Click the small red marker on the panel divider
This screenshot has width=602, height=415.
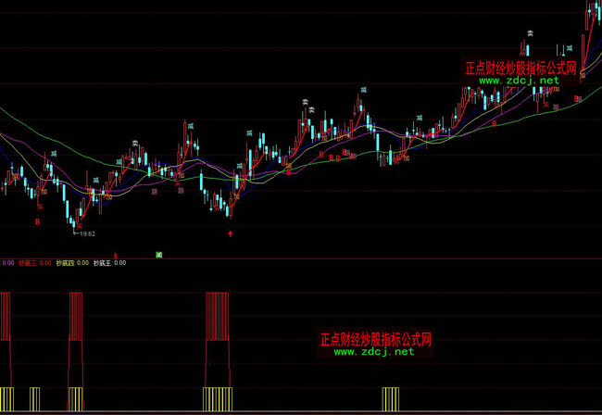(116, 254)
